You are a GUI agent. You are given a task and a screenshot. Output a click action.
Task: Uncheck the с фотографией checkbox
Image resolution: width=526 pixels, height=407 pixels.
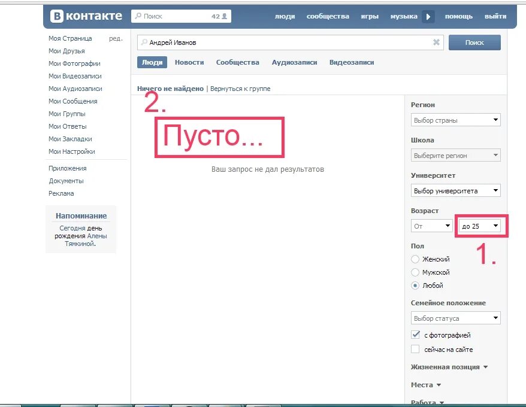(x=415, y=335)
